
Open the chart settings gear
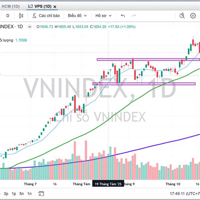pyautogui.click(x=193, y=16)
